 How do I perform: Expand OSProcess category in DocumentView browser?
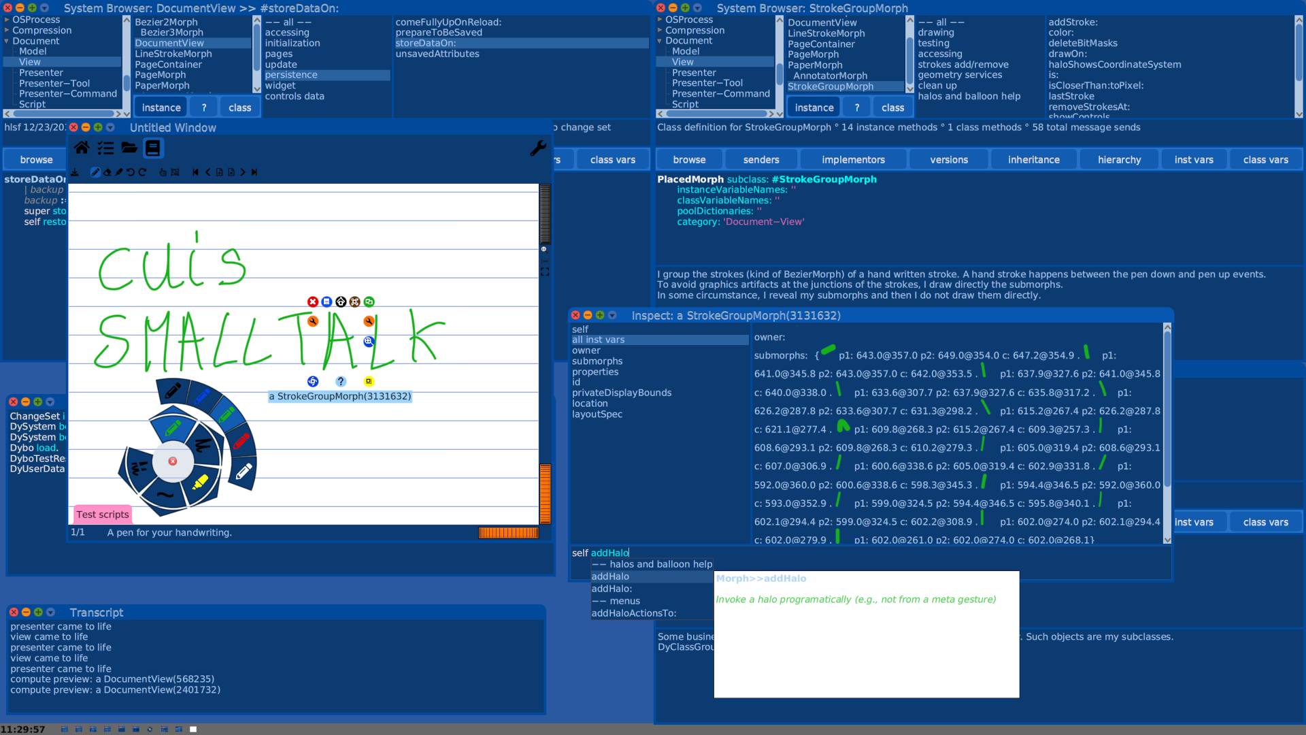pyautogui.click(x=7, y=20)
